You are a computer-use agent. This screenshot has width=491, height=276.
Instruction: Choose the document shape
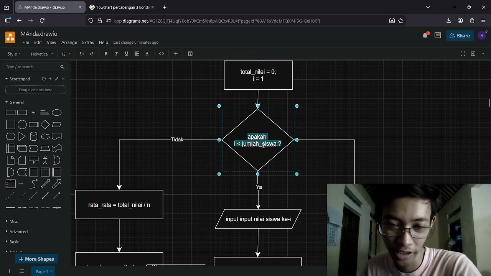(x=57, y=136)
